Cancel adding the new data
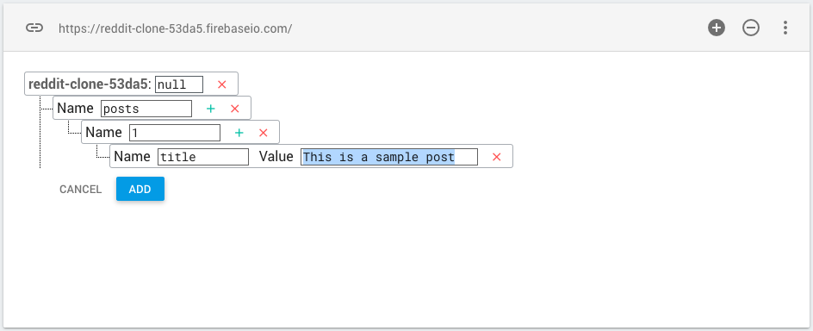 (80, 190)
